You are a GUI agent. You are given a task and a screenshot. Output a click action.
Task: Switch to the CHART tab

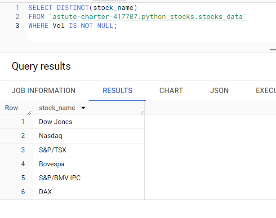click(x=171, y=91)
